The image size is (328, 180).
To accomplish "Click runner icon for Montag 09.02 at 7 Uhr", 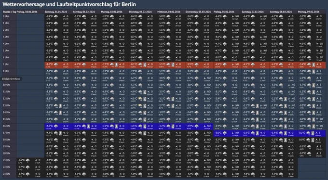I will (314, 65).
